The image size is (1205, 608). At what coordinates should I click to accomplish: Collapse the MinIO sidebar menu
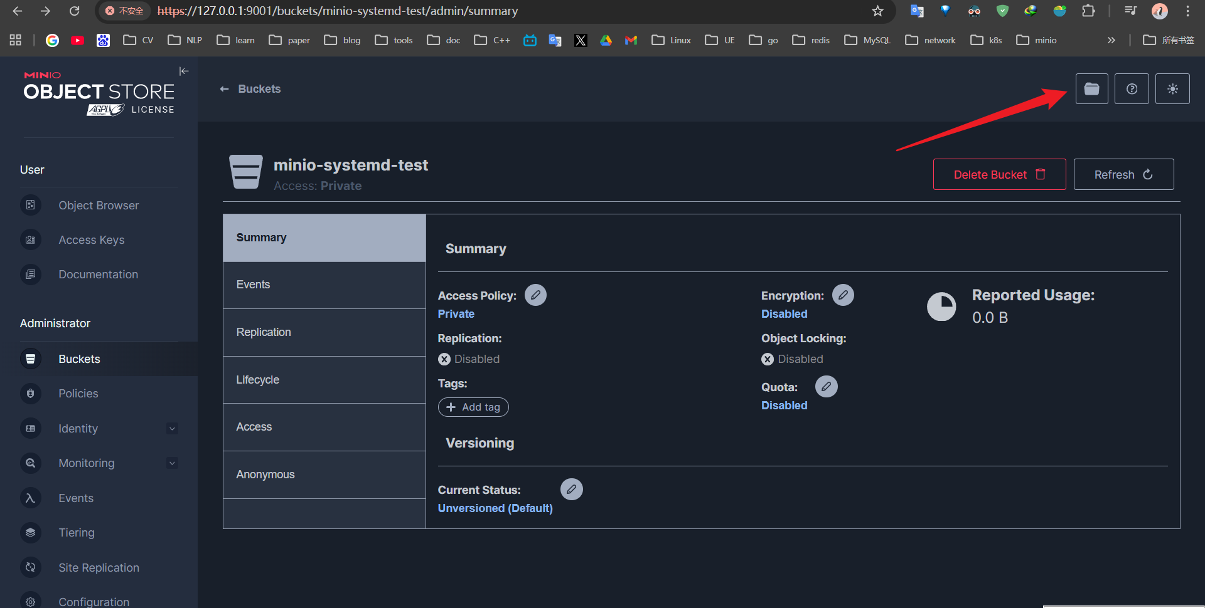point(184,71)
